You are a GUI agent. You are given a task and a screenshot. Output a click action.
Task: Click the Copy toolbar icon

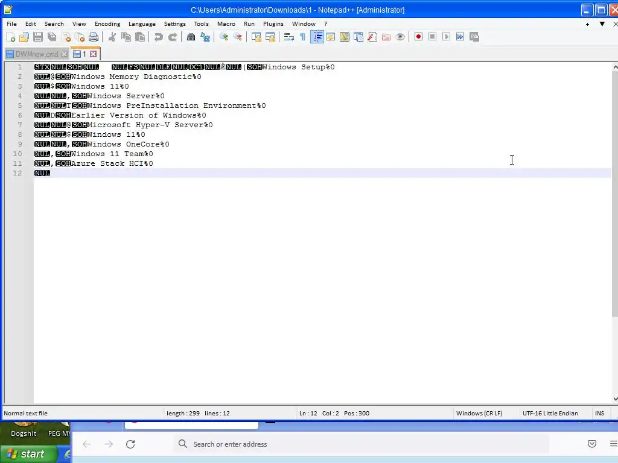[126, 37]
